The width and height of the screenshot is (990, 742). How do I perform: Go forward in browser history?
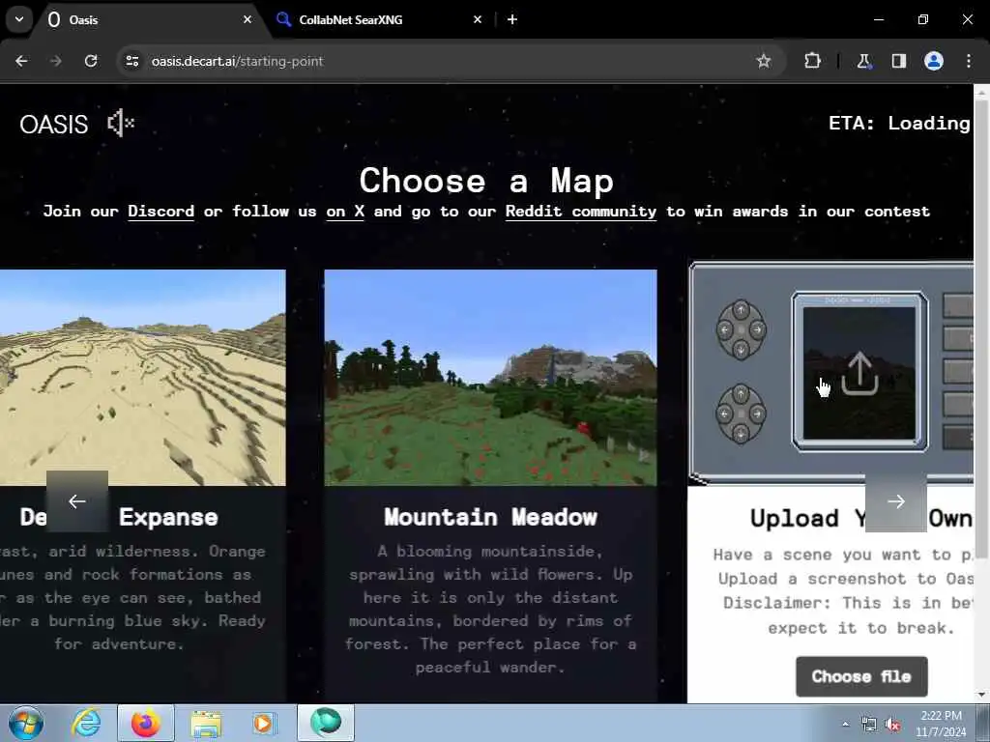56,61
